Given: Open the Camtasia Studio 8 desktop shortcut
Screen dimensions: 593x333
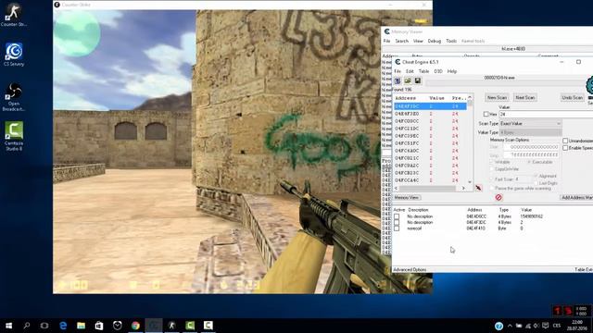Looking at the screenshot, I should [14, 136].
